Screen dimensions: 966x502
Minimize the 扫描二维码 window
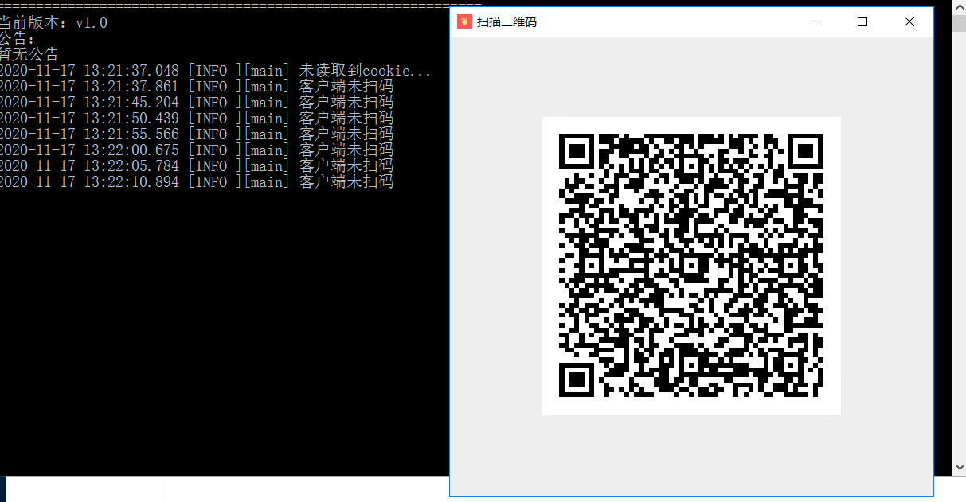pos(816,21)
